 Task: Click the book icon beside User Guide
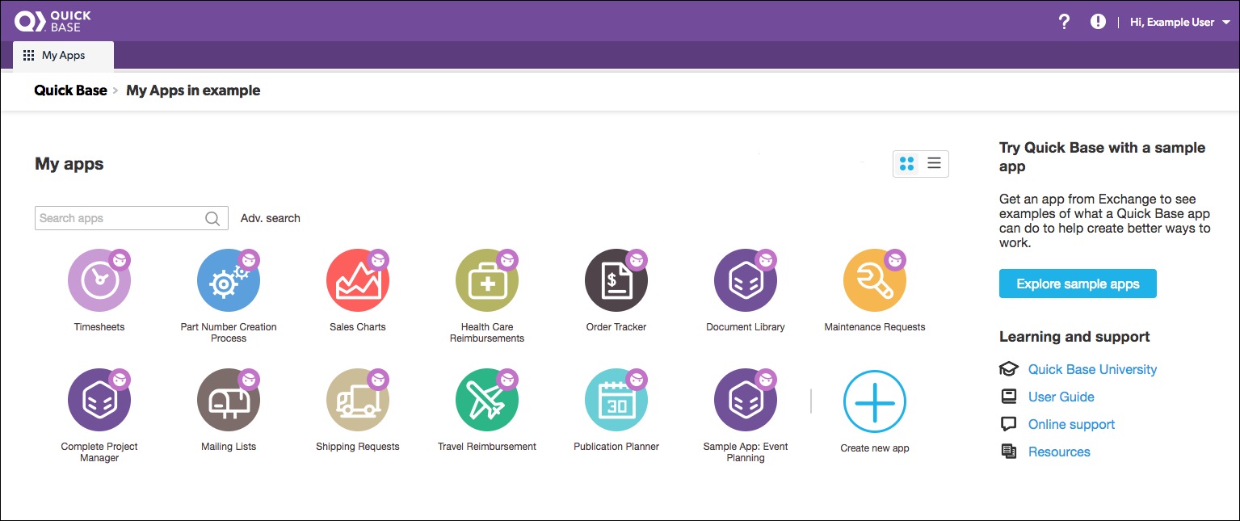pos(1009,397)
